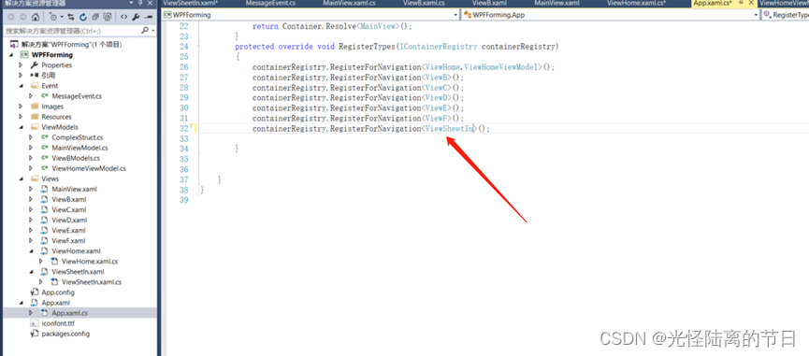Select MainViewModel.cs file

79,148
